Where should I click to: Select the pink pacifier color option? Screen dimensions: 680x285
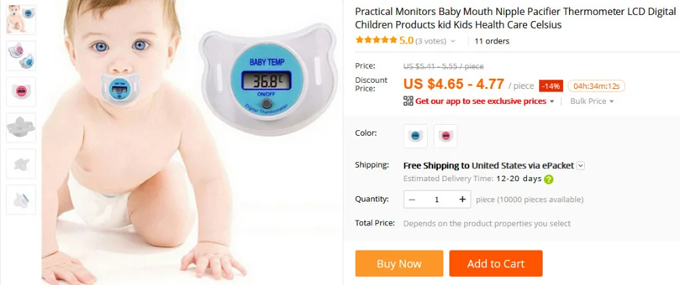pyautogui.click(x=445, y=136)
